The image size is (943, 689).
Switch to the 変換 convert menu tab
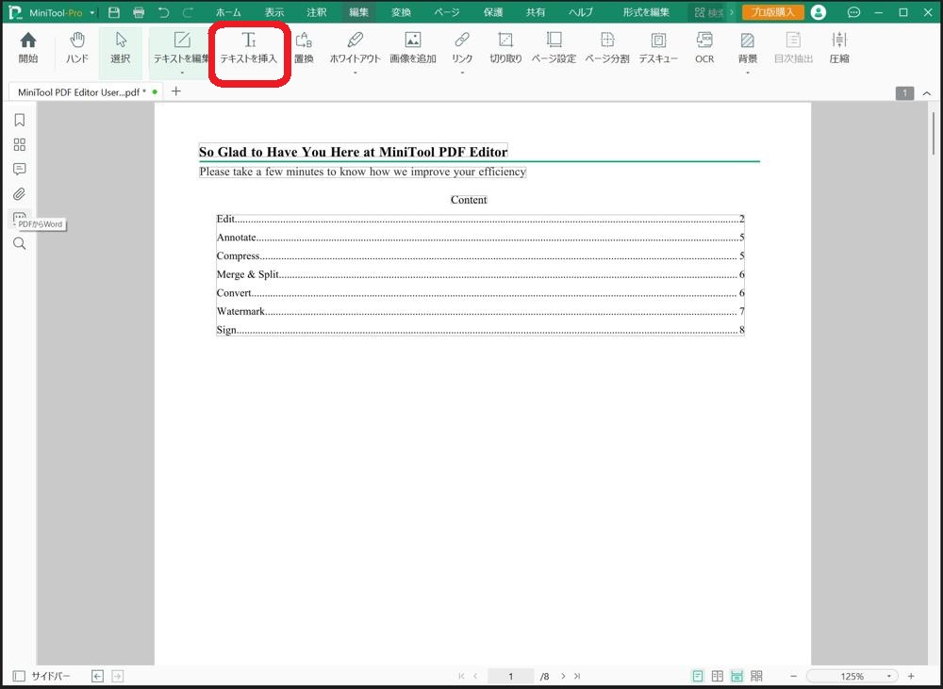coord(401,12)
